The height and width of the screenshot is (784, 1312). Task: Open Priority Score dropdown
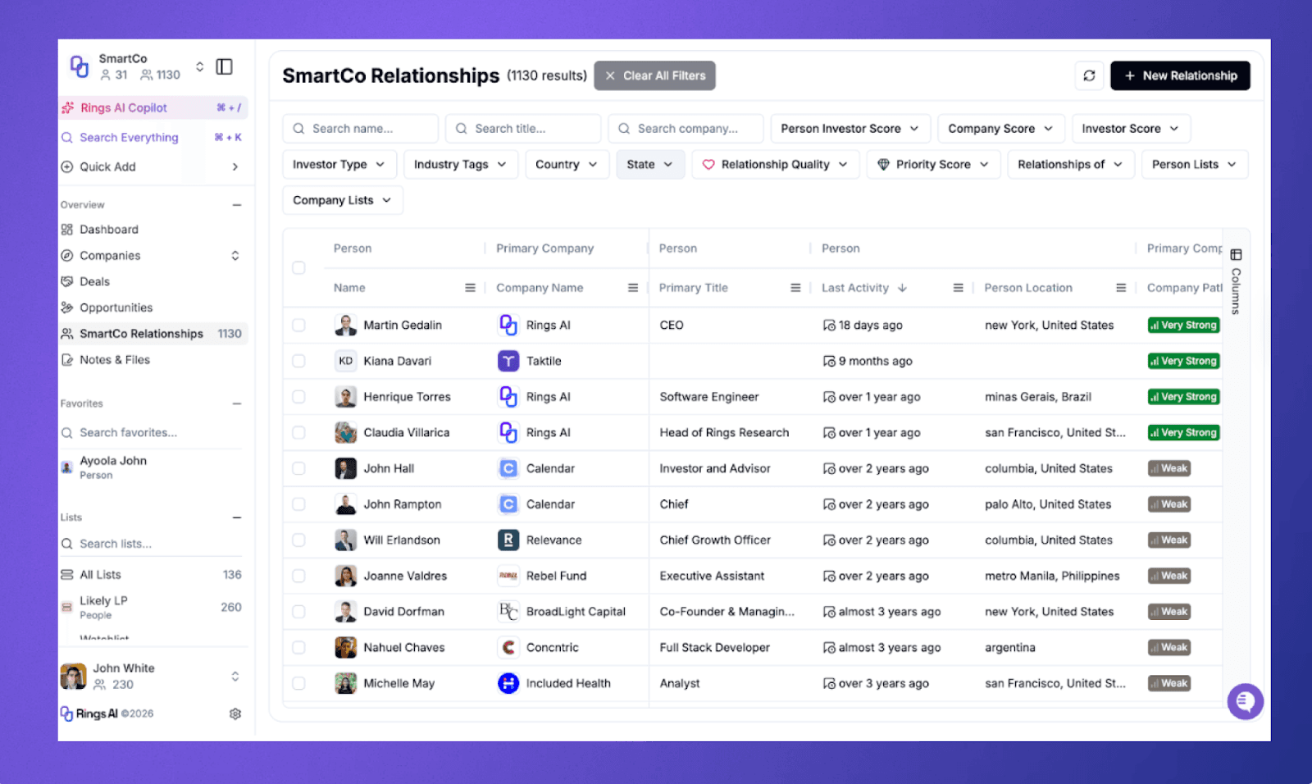[933, 164]
